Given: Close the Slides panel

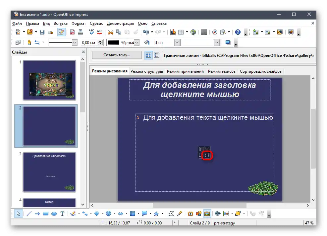Looking at the screenshot, I should point(83,52).
